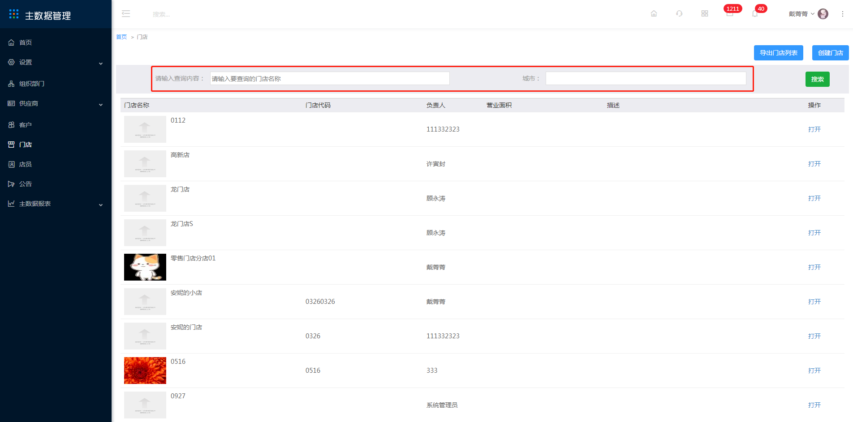Open the vertical three-dot more menu
This screenshot has height=422, width=853.
pyautogui.click(x=843, y=14)
